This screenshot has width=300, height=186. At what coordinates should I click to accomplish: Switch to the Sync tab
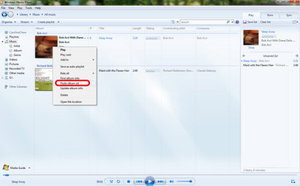coord(289,15)
